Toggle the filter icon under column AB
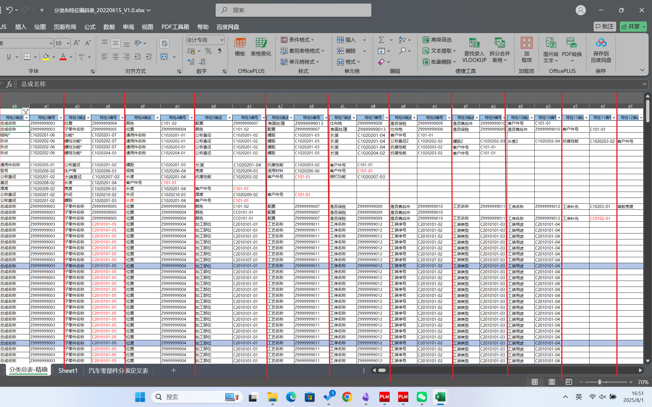Screen dimensions: 652x407 (x=25, y=111)
